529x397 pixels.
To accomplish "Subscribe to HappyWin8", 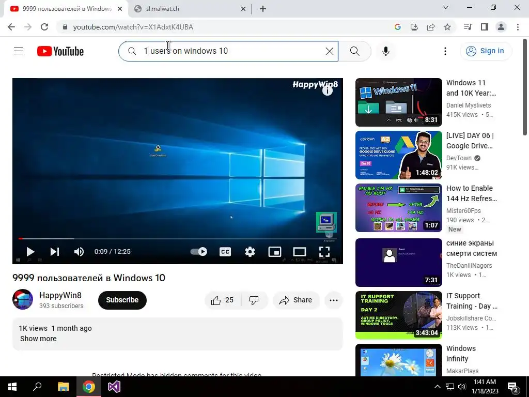I will tap(122, 300).
